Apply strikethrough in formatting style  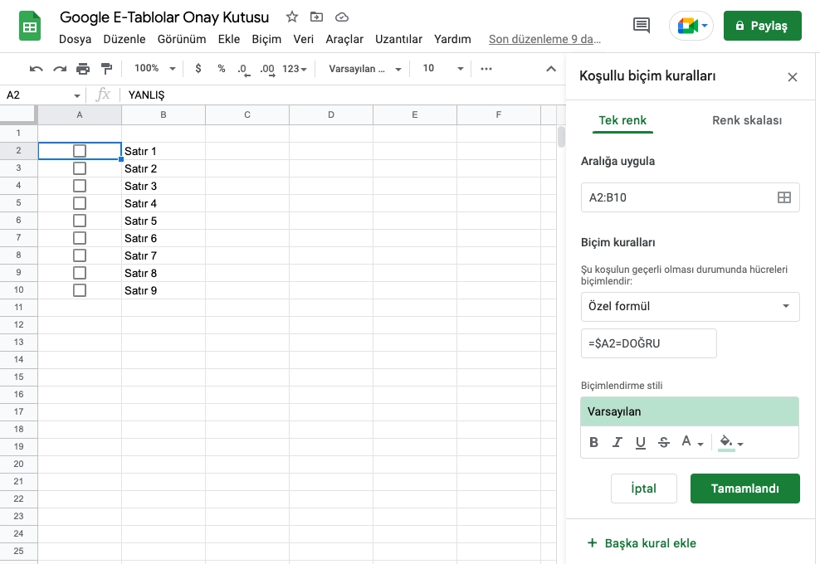663,443
